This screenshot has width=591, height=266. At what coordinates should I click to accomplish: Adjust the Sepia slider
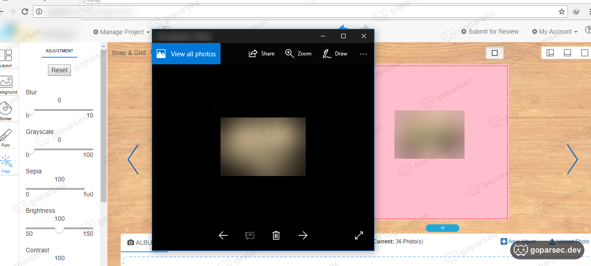89,188
